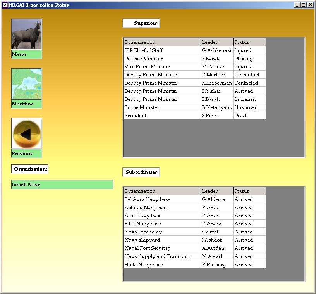Select Haifa Navy base row
Viewport: 316px width, 294px height.
(x=162, y=265)
